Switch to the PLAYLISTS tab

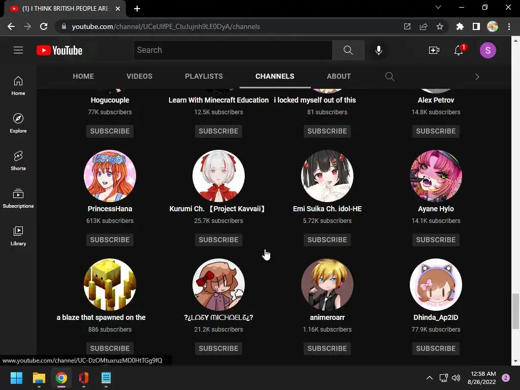click(x=204, y=76)
